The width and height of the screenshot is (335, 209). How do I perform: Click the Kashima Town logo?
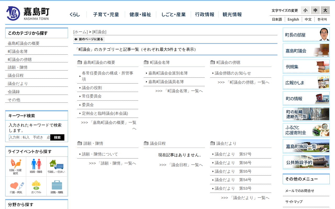(x=28, y=14)
